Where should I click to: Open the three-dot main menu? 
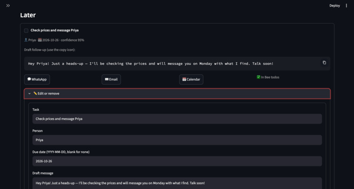347,6
